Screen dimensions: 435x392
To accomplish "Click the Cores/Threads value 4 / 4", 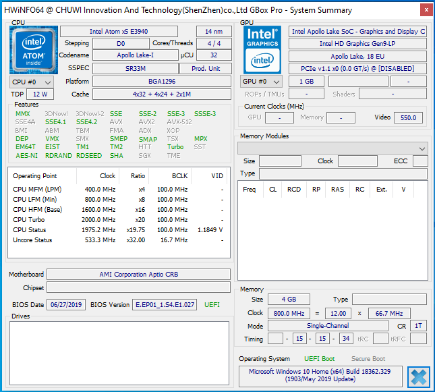I will coord(214,44).
